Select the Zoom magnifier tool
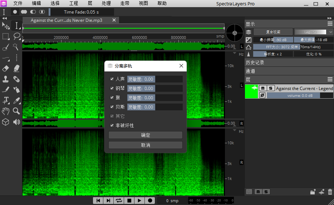This screenshot has height=205, width=334. (16, 111)
